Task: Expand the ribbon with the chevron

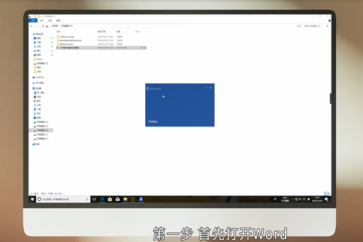Action: tap(326, 21)
